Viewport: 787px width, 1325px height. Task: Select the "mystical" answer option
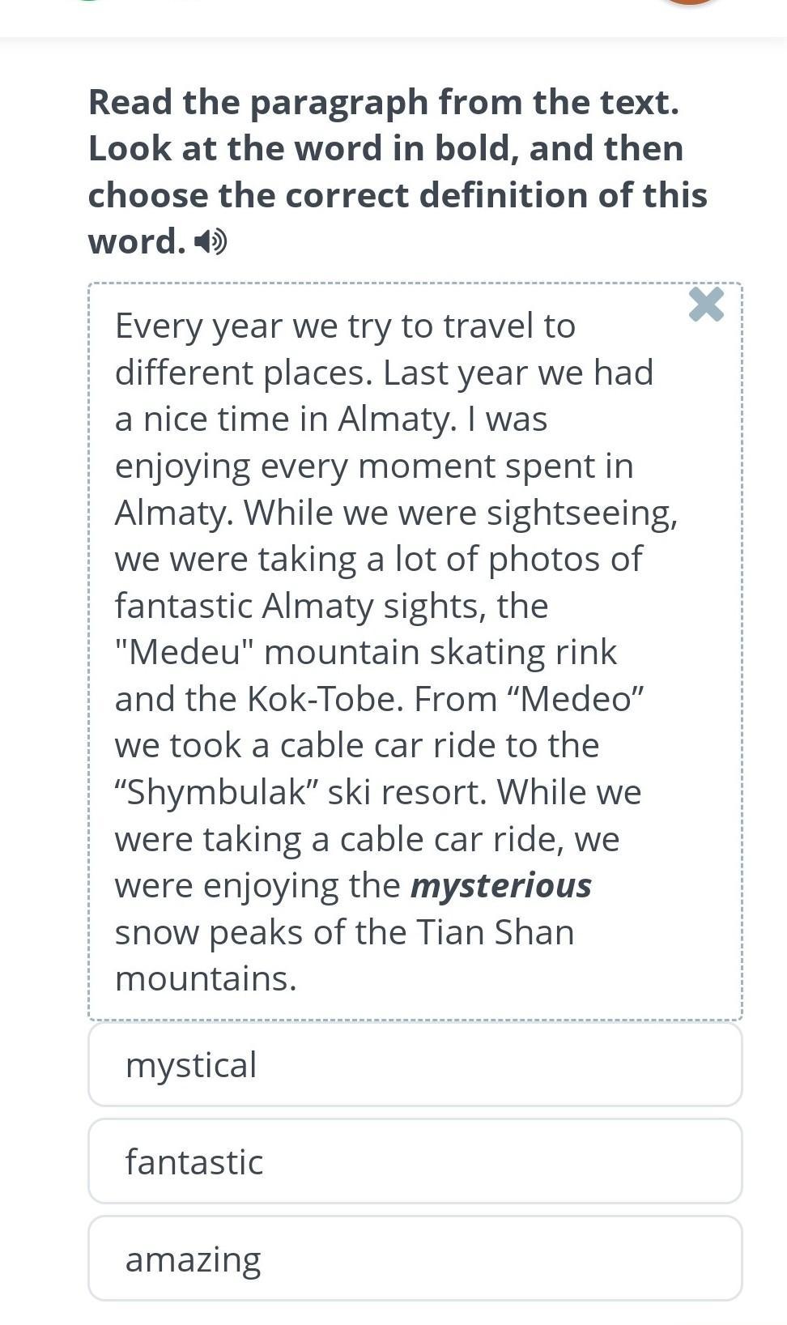click(x=415, y=1064)
